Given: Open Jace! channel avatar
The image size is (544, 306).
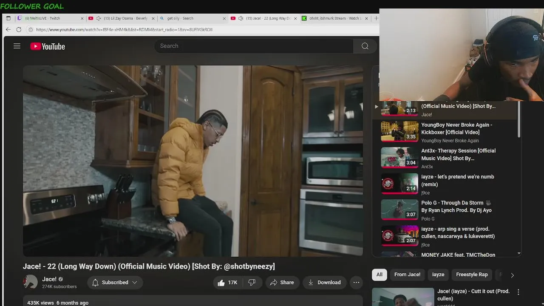Looking at the screenshot, I should click(x=30, y=282).
